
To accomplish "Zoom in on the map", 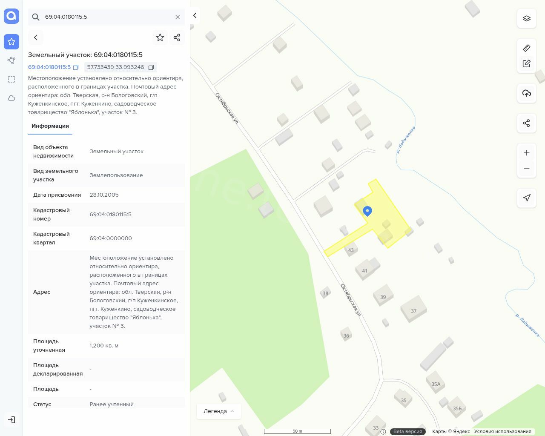I will pos(526,153).
